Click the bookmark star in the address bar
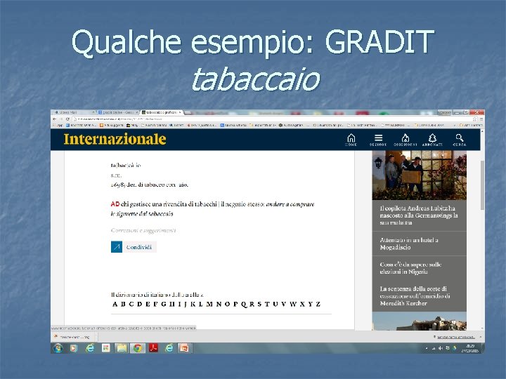 (474, 119)
